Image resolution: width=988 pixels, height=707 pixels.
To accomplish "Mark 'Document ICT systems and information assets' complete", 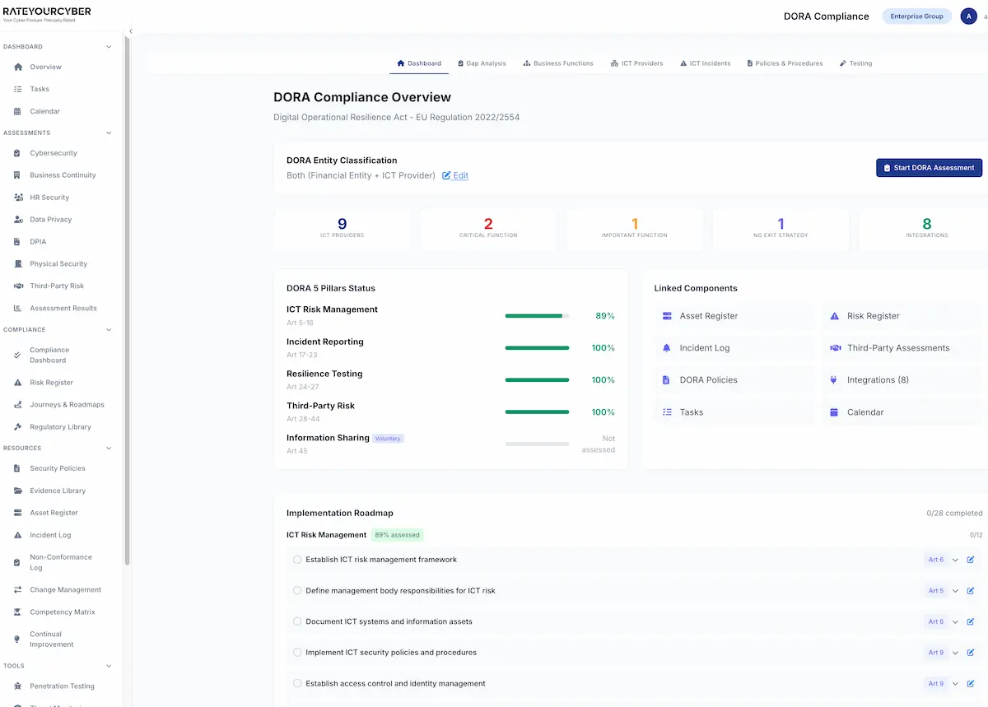I will pos(296,621).
